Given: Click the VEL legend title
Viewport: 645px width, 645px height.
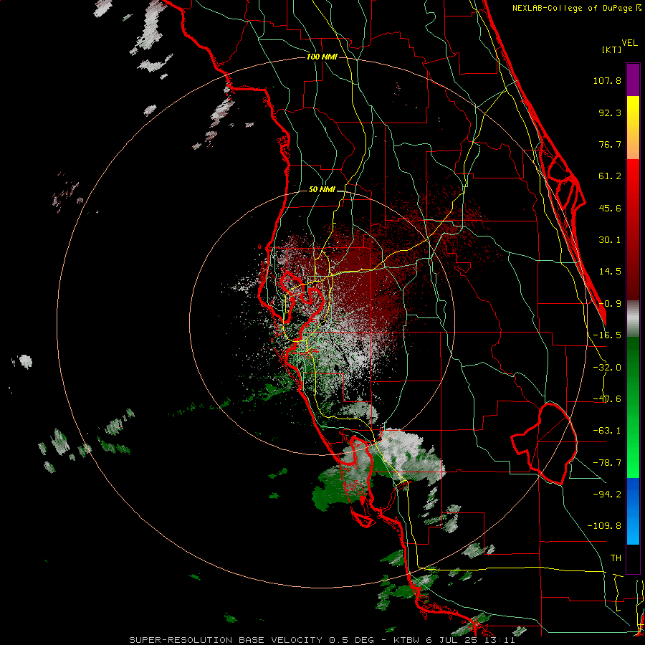Looking at the screenshot, I should [x=629, y=43].
